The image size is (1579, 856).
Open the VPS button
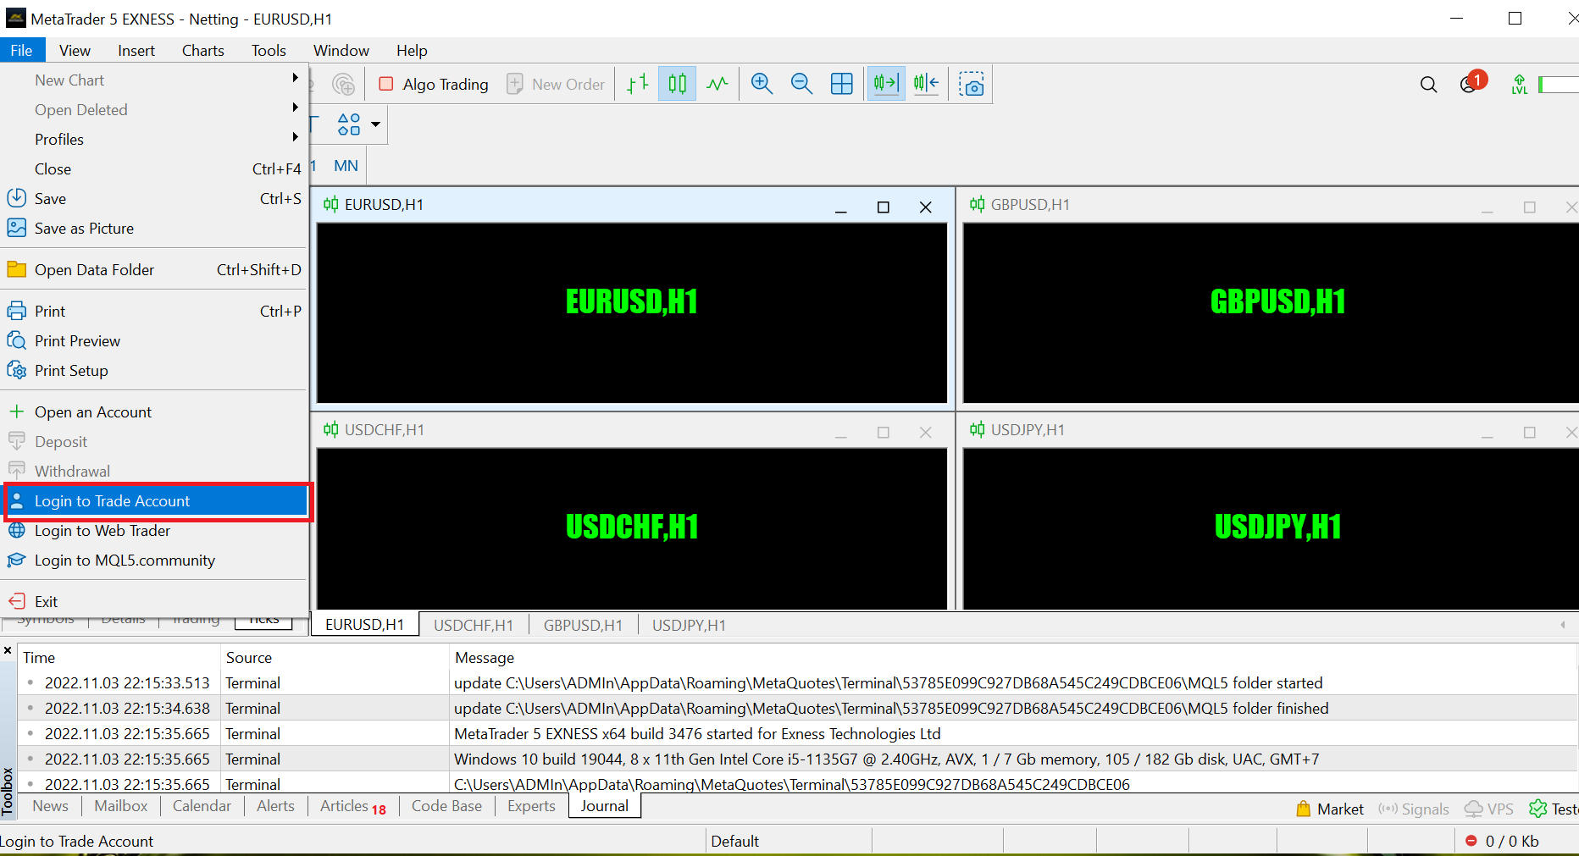pyautogui.click(x=1488, y=809)
